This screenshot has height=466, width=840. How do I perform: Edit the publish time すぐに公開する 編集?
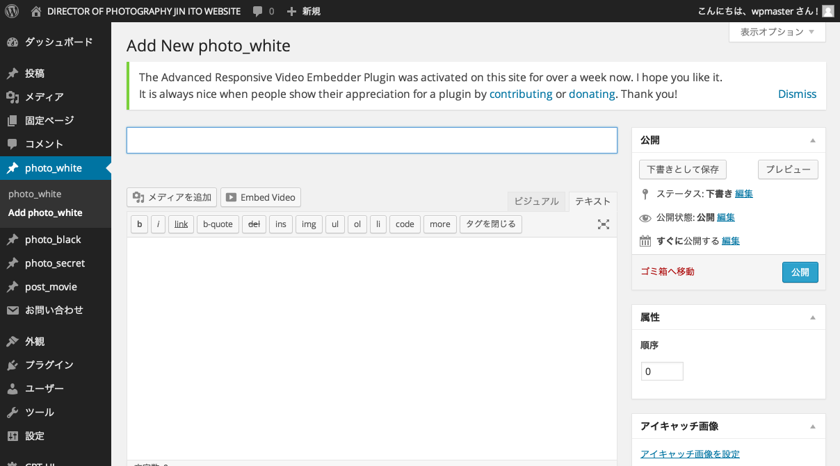(x=731, y=241)
